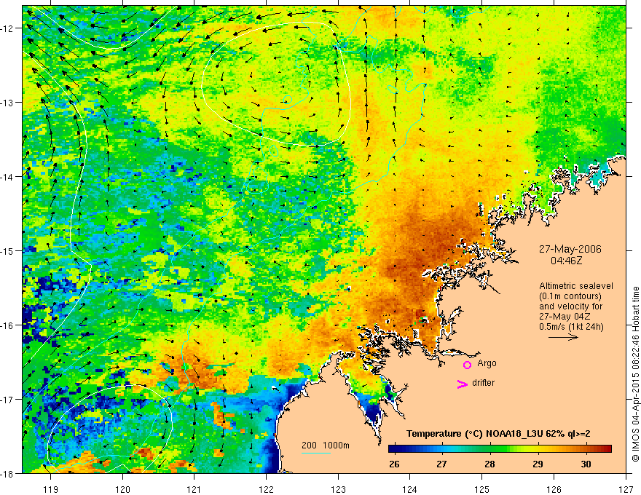Click longitude axis label 119
The width and height of the screenshot is (641, 495).
click(x=51, y=489)
